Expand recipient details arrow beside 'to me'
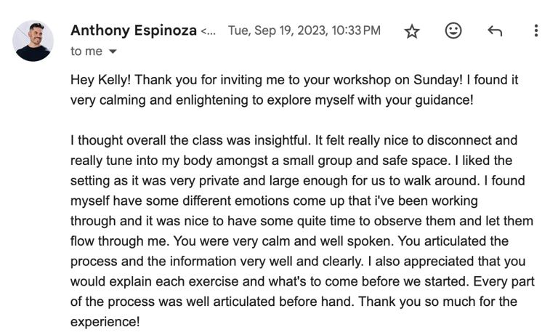This screenshot has height=335, width=558. pos(113,52)
